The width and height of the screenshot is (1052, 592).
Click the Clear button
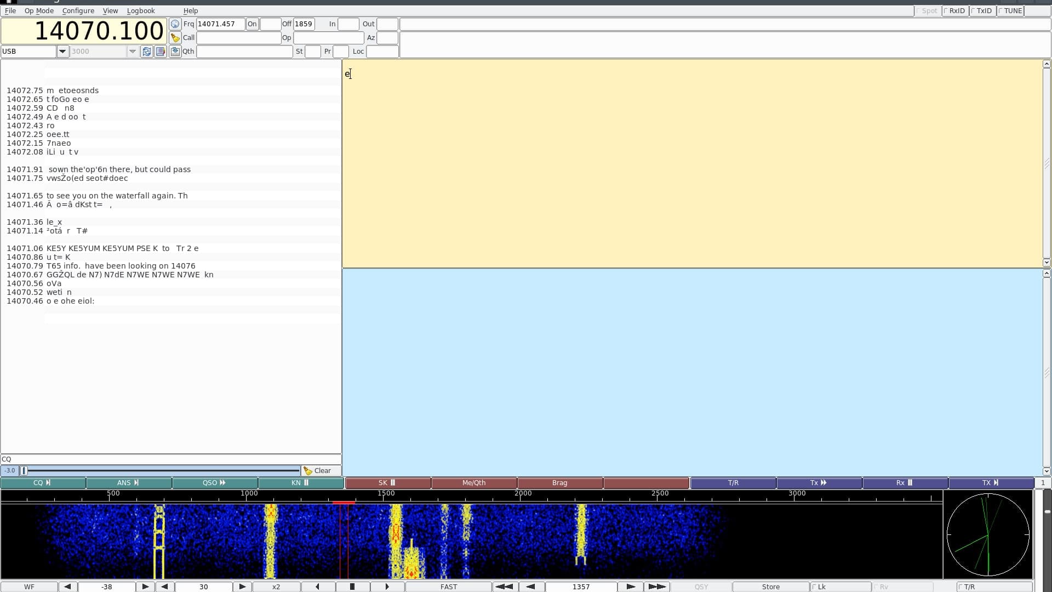(x=321, y=471)
